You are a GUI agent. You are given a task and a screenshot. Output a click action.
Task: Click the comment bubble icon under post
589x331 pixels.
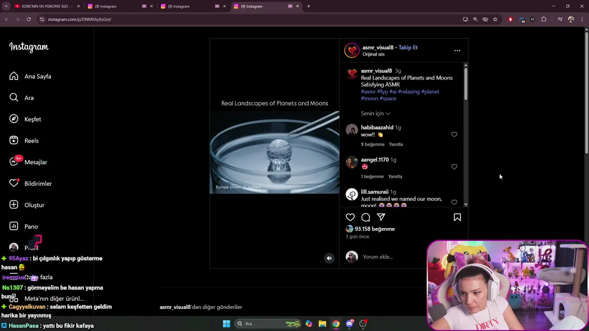point(366,217)
